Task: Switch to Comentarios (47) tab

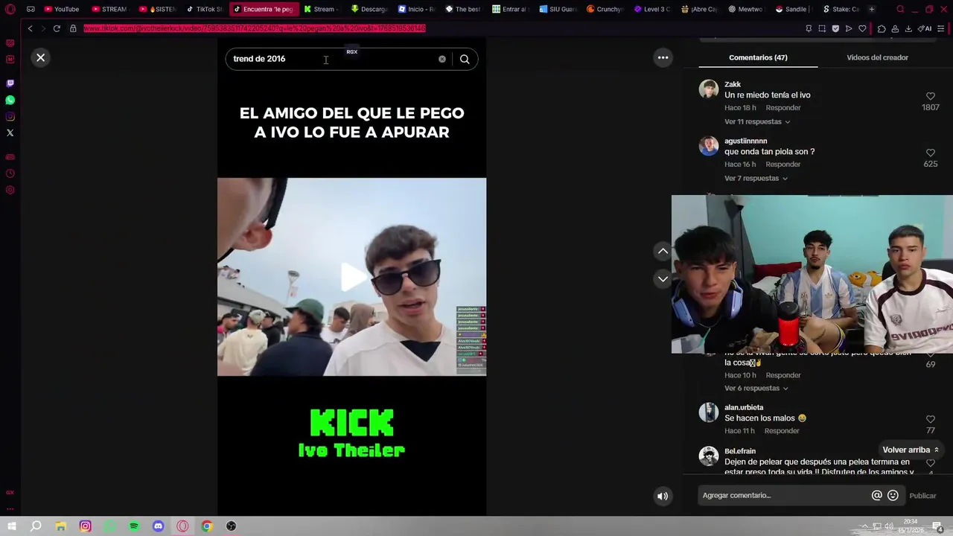Action: click(x=758, y=57)
